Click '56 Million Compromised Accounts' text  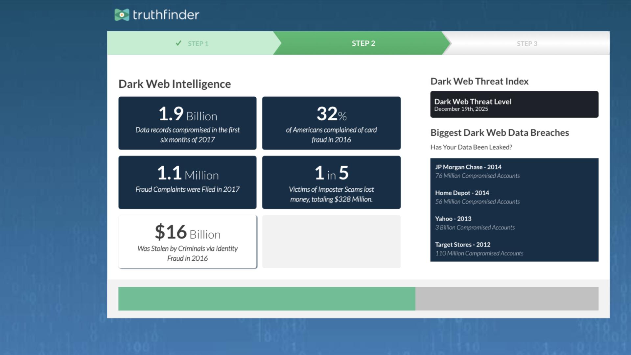(478, 202)
